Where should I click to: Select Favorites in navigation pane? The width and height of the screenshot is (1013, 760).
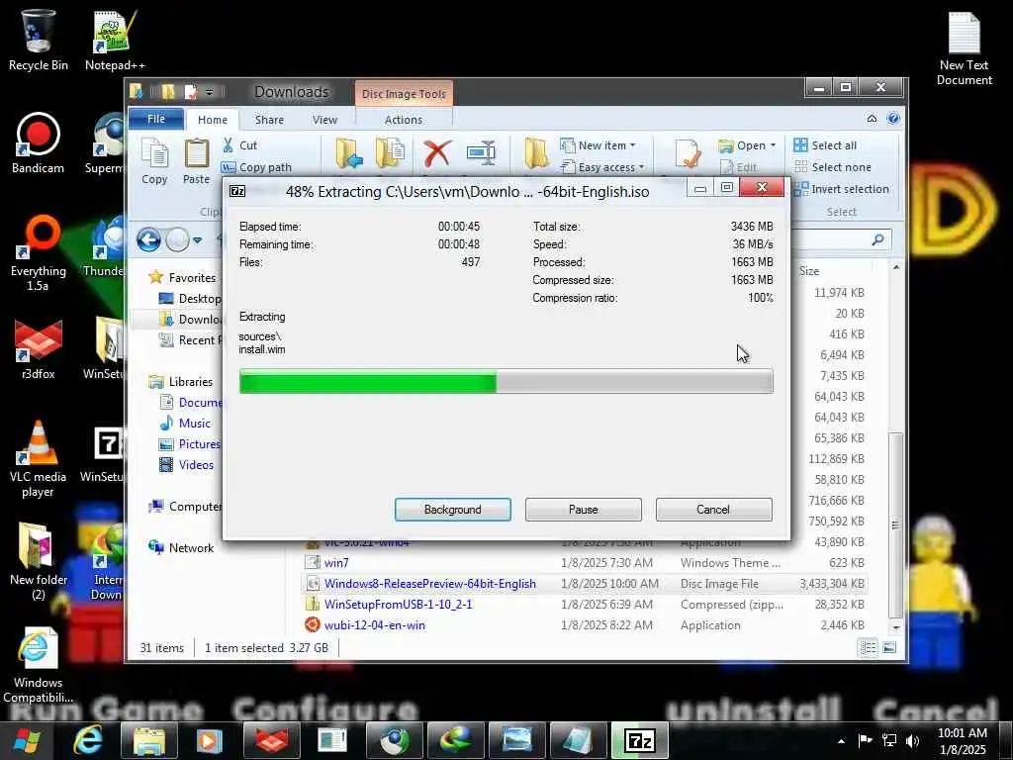(x=182, y=278)
